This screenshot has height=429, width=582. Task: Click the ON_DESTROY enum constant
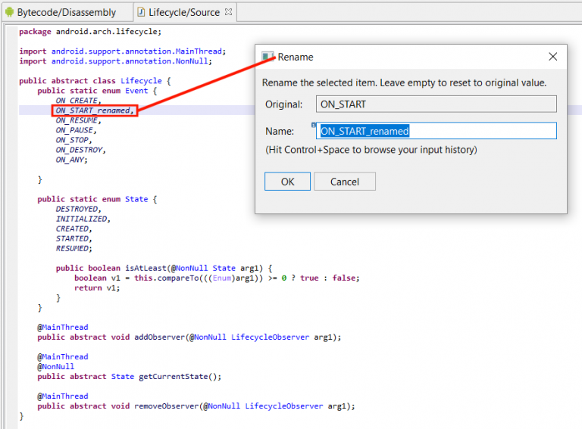click(x=80, y=150)
